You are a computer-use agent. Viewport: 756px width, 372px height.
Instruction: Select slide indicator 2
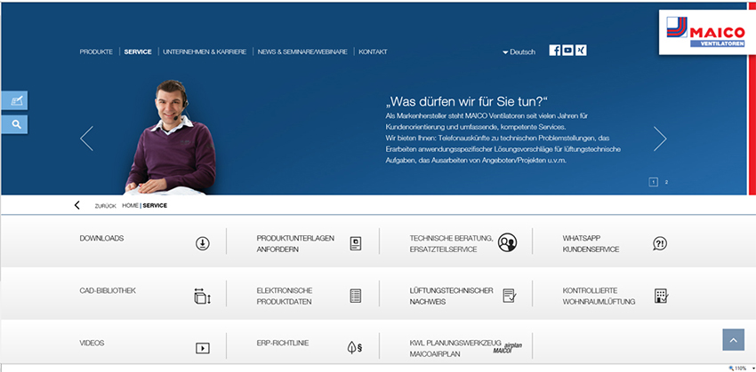[666, 182]
